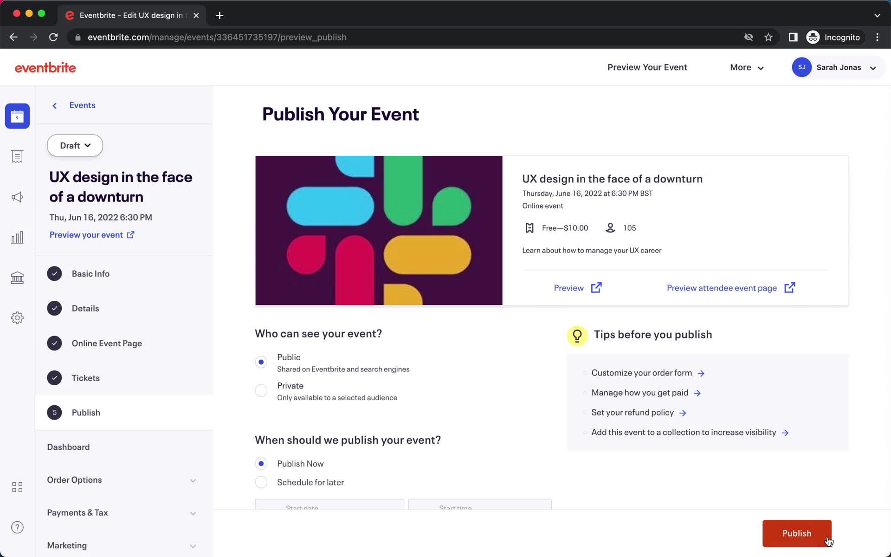Click the arrow after Set your refund policy
The image size is (891, 557).
[x=683, y=413]
